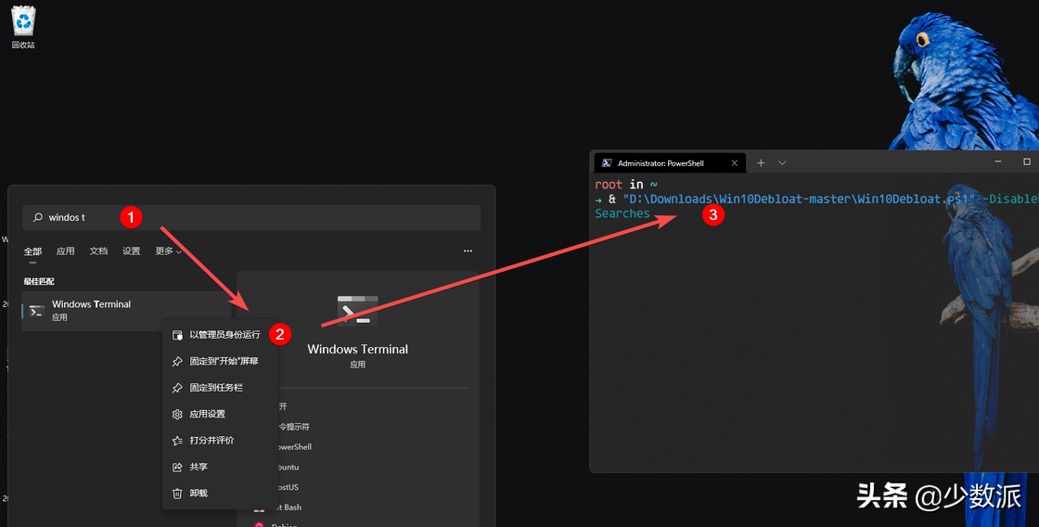The image size is (1039, 527).
Task: Maximize the Windows Terminal window
Action: click(x=1026, y=161)
